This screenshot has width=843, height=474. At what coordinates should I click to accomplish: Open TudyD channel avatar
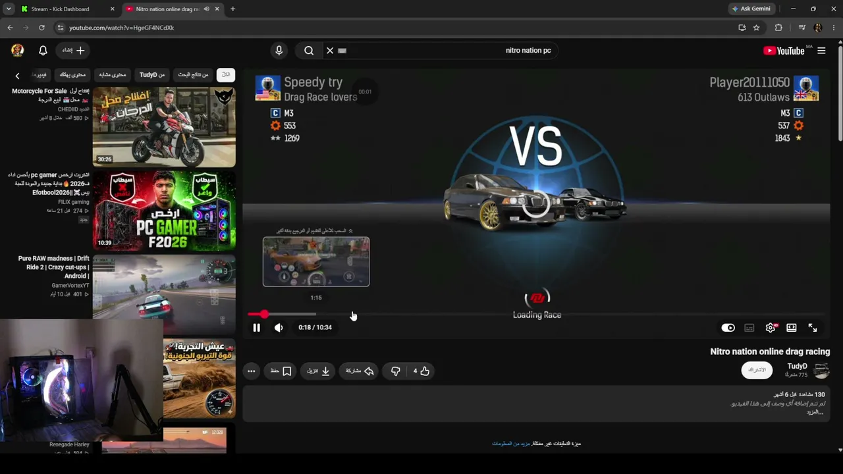821,370
